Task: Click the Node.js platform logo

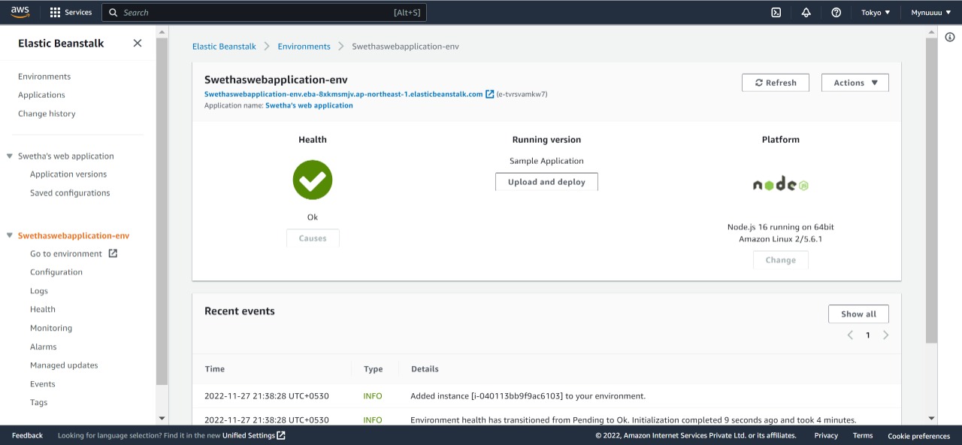Action: click(x=781, y=184)
